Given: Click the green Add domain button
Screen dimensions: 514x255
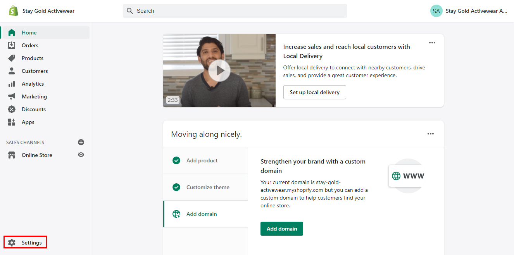Looking at the screenshot, I should (282, 229).
